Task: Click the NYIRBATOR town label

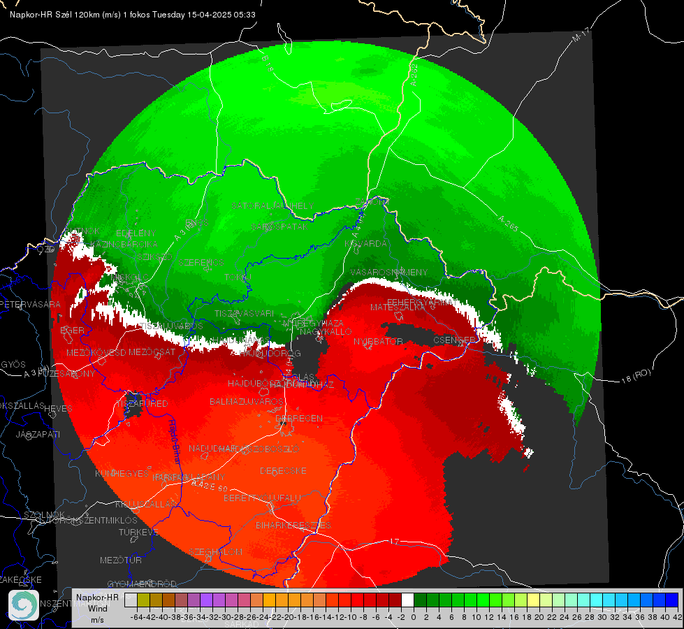Action: [x=378, y=341]
